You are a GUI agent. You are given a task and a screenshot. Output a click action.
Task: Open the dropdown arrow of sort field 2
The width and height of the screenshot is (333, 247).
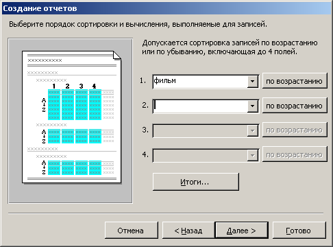(252, 106)
